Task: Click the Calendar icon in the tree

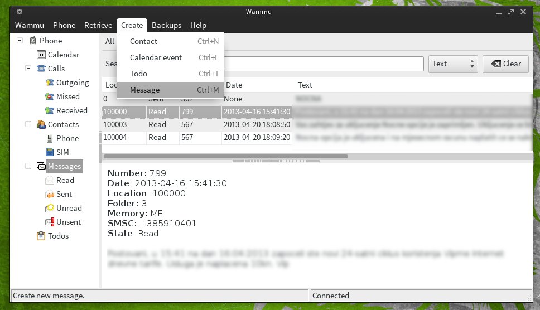Action: (x=41, y=55)
